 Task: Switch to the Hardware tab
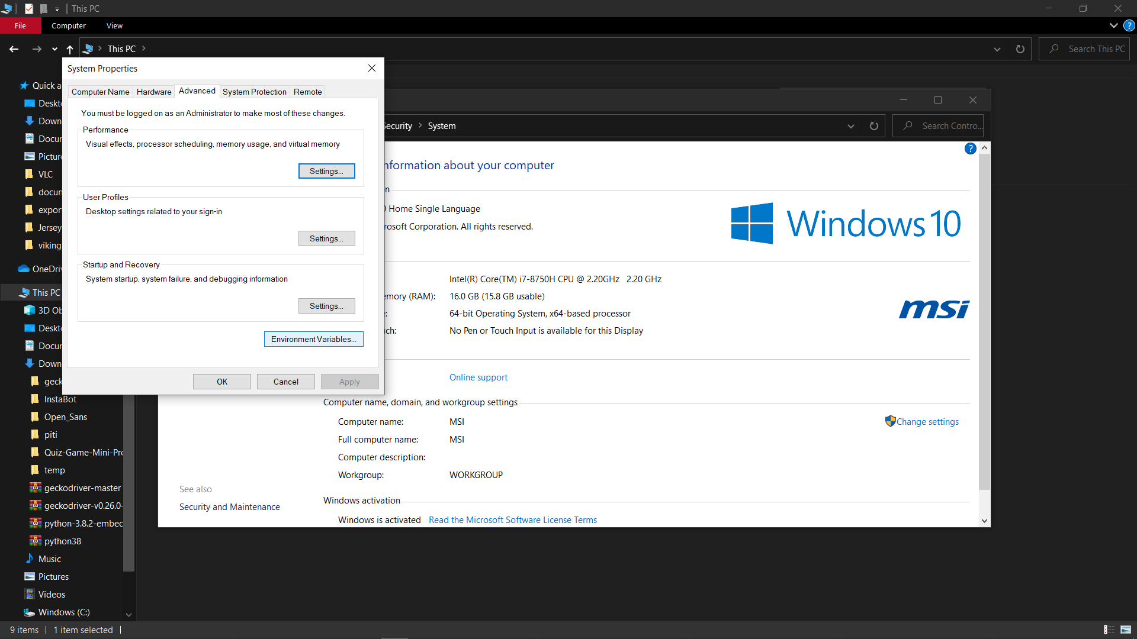point(153,92)
